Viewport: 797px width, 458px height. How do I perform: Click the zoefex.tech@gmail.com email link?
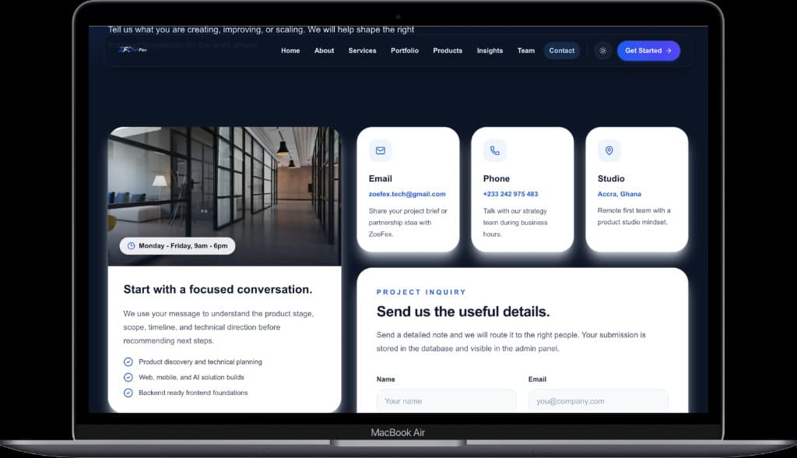[407, 194]
